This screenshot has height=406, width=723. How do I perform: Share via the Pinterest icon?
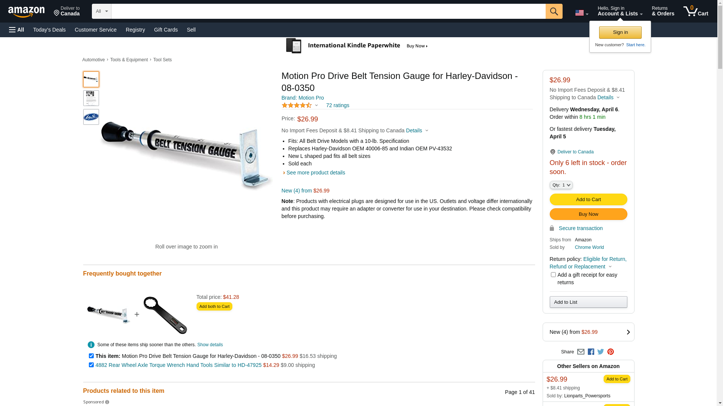pyautogui.click(x=610, y=352)
